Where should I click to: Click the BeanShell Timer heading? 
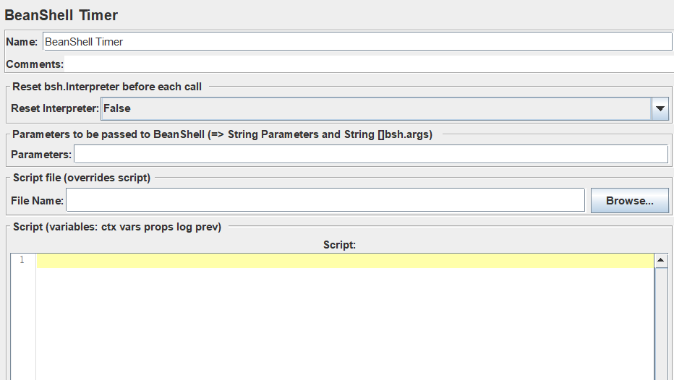(x=61, y=15)
